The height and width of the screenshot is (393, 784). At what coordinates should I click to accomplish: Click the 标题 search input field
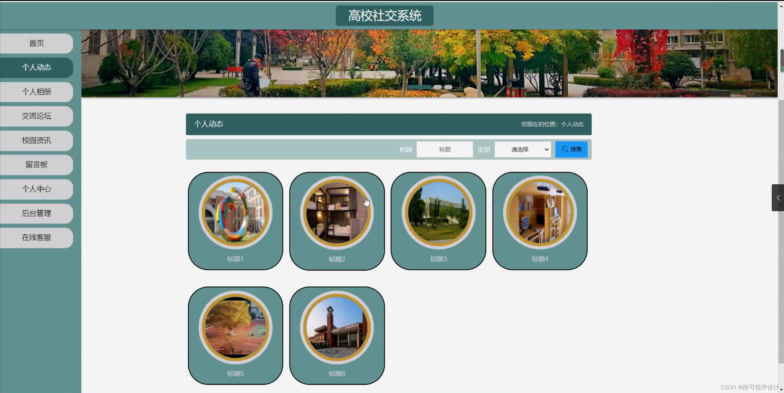444,149
